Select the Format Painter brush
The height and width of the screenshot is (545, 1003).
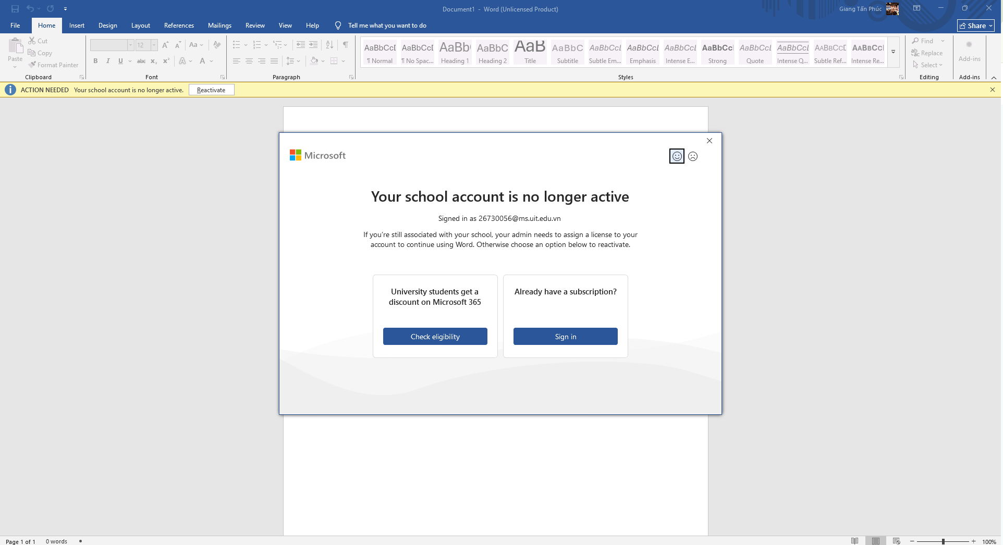(53, 65)
